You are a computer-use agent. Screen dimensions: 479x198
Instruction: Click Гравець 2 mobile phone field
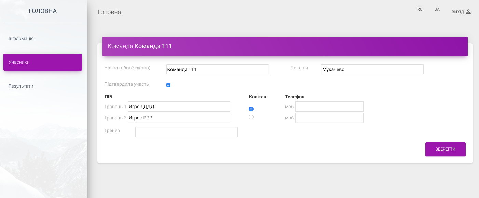click(x=329, y=118)
